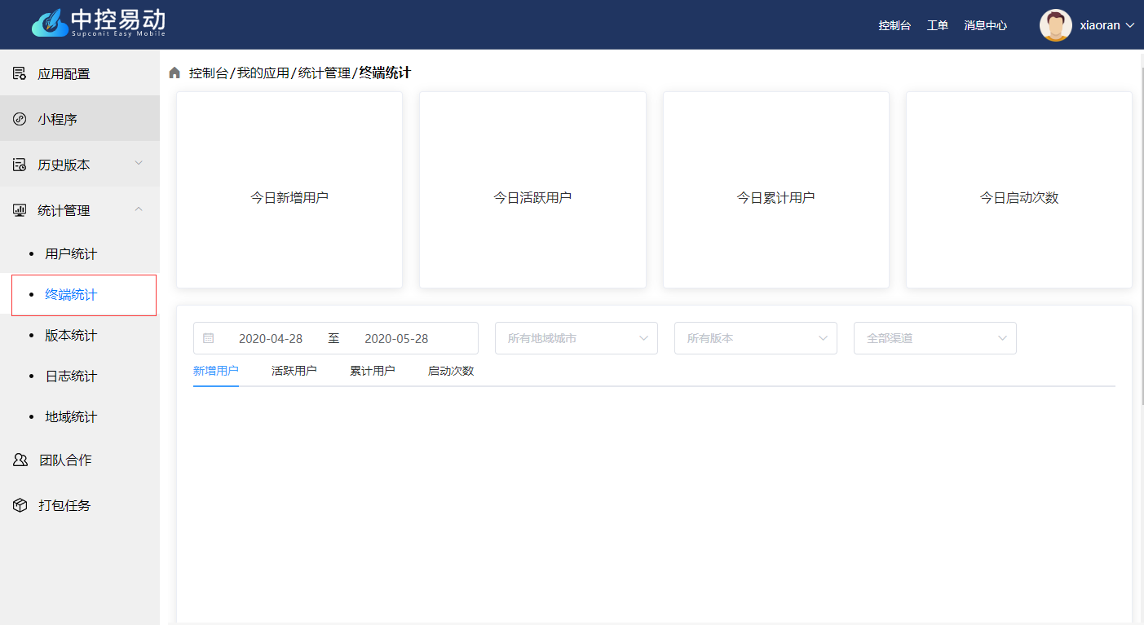Click the 今日活跃用户 card
The width and height of the screenshot is (1144, 625).
click(x=532, y=190)
